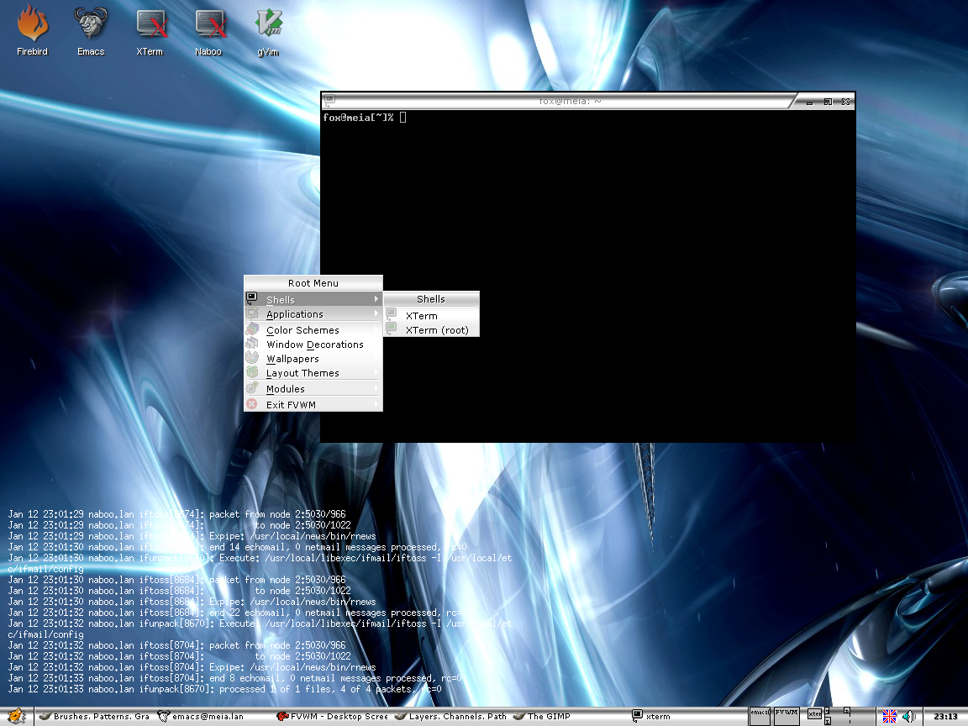Click icon beside XTerm submenu item
The image size is (968, 726).
point(392,314)
